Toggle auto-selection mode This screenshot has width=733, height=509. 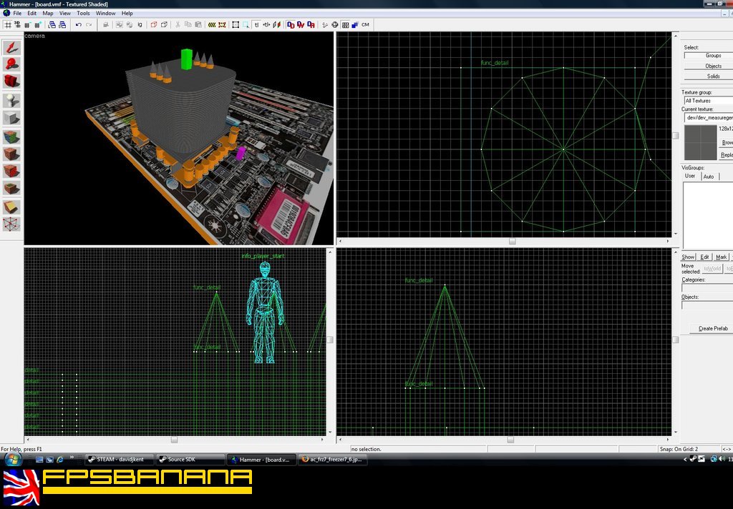pyautogui.click(x=246, y=25)
